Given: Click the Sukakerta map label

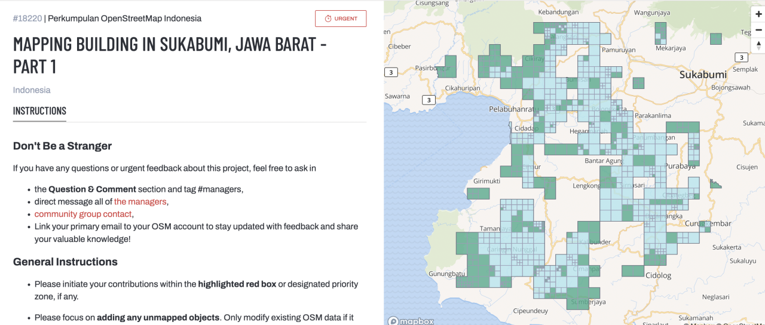Looking at the screenshot, I should pos(727,247).
